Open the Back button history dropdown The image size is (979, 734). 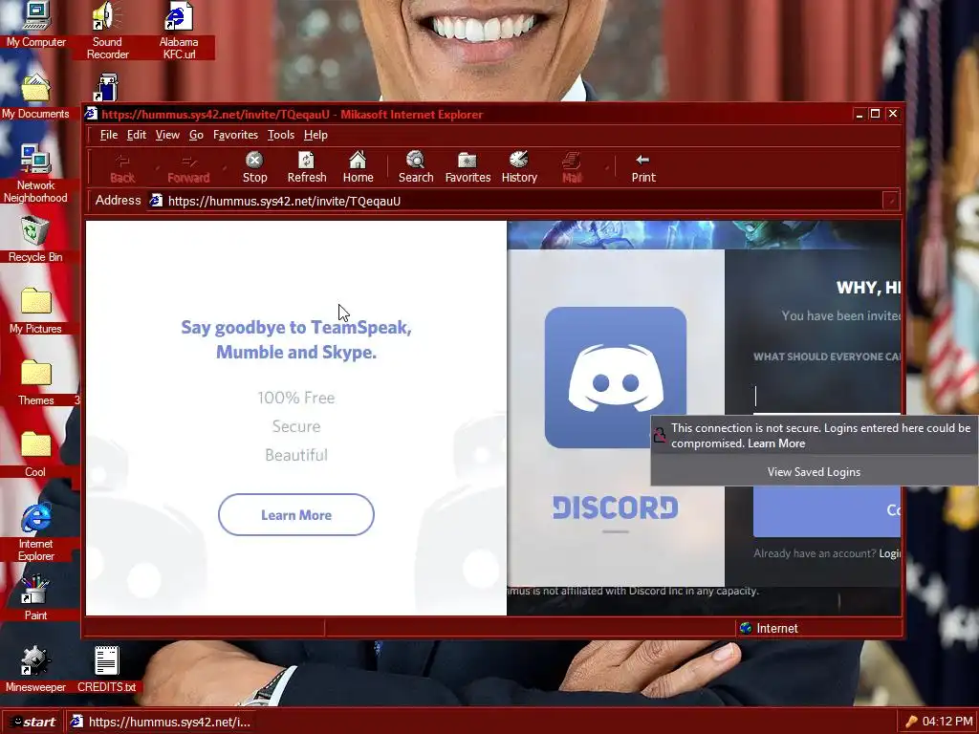pos(158,168)
